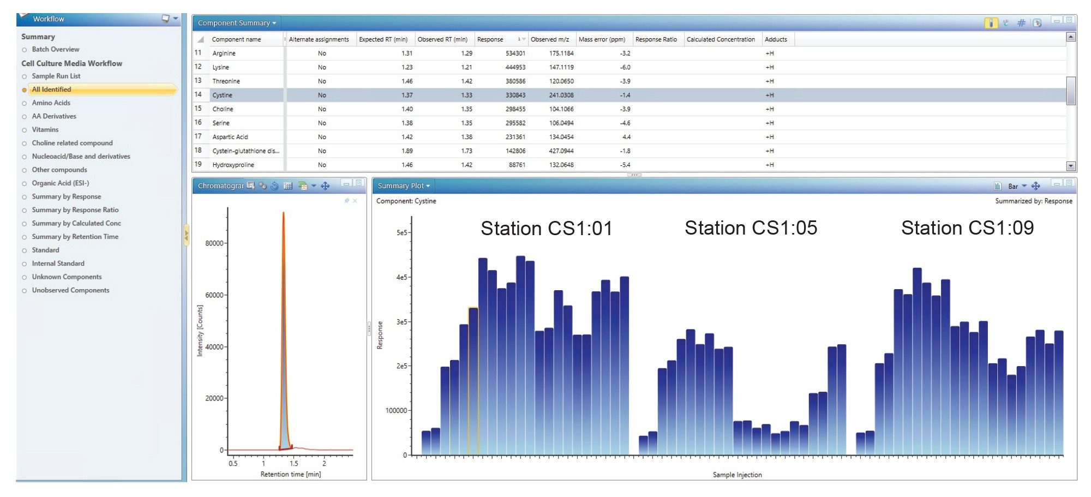Open the Bar plot type dropdown
Screen dimensions: 1091x497
(1017, 186)
